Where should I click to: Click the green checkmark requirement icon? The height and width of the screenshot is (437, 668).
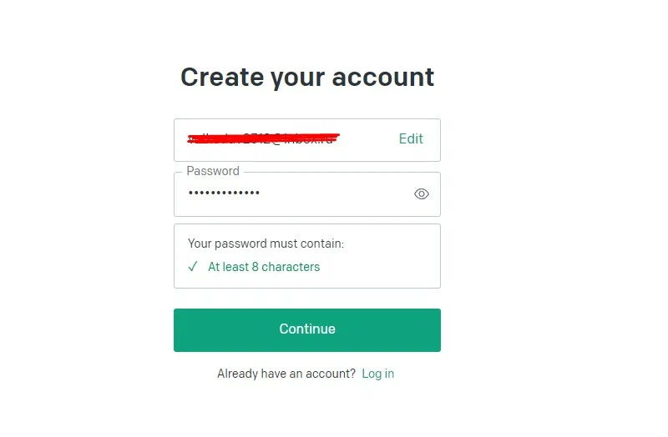tap(193, 267)
